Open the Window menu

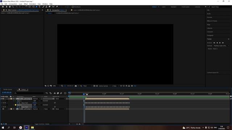coord(45,4)
